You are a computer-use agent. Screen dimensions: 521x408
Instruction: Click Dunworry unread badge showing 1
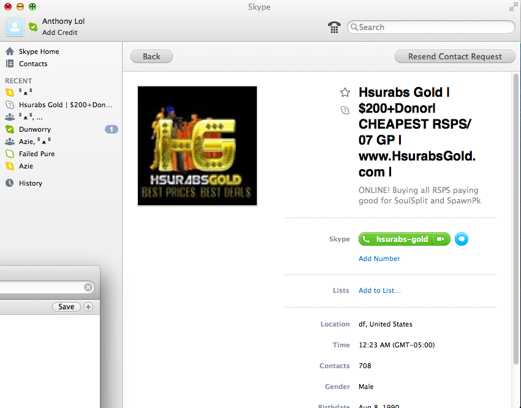tap(112, 129)
